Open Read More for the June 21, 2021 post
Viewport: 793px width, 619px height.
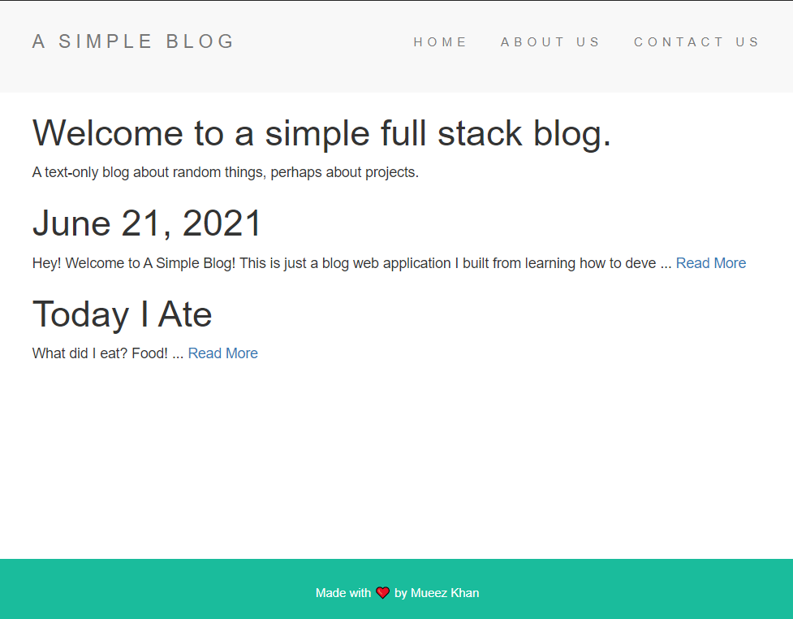pyautogui.click(x=710, y=262)
